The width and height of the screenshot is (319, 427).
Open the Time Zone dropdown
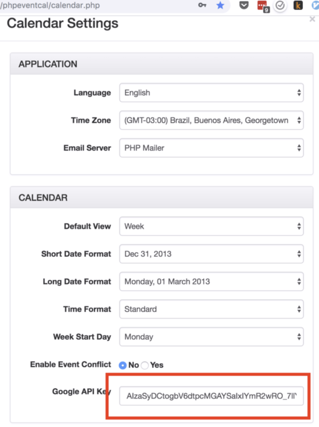click(211, 120)
